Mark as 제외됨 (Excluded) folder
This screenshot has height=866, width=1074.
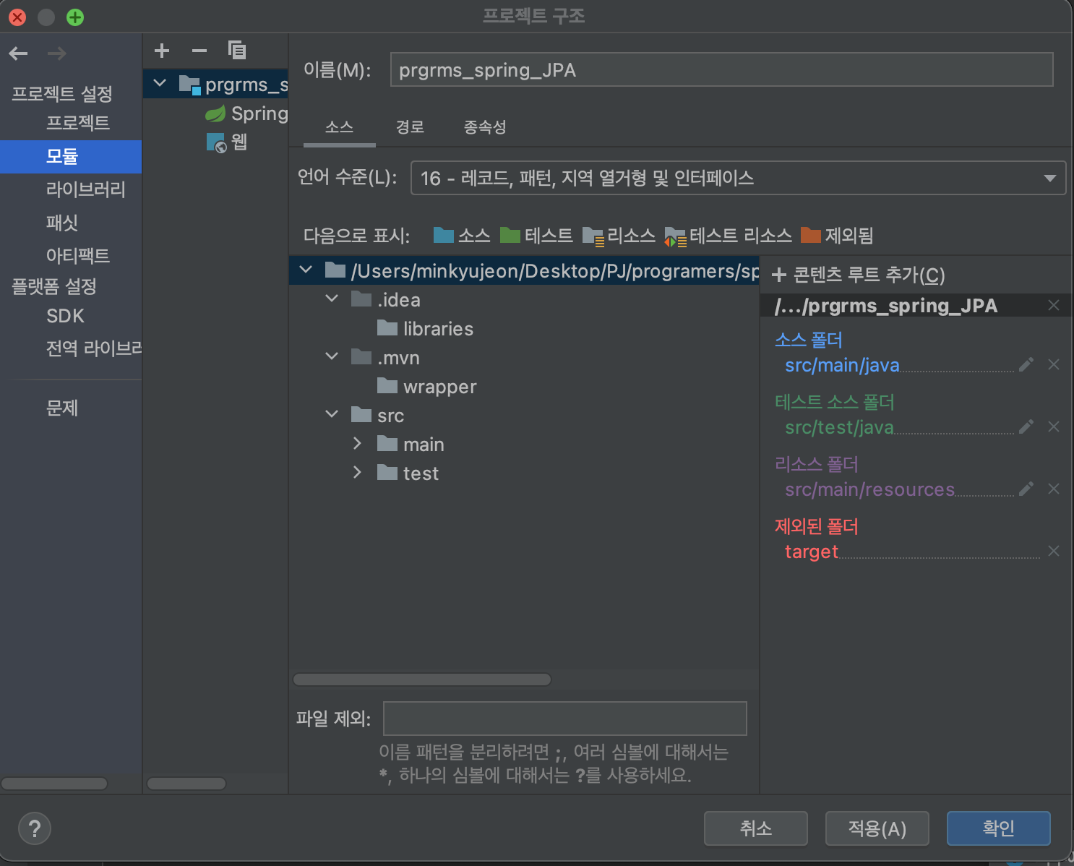(x=837, y=236)
